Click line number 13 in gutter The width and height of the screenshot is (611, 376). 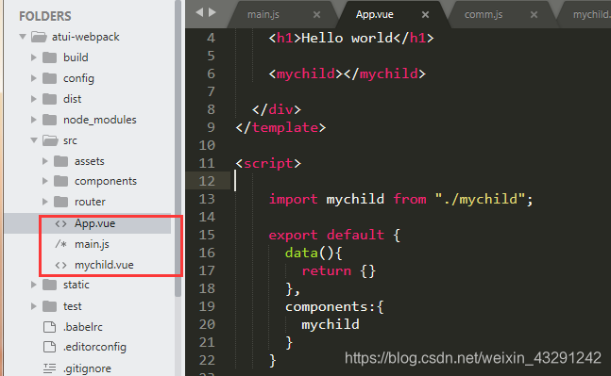click(207, 199)
